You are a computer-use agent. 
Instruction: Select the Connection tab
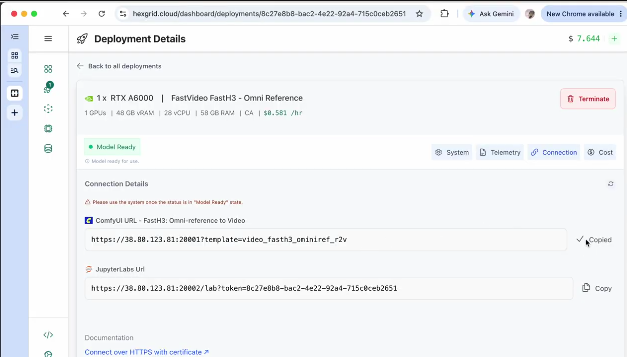click(554, 152)
